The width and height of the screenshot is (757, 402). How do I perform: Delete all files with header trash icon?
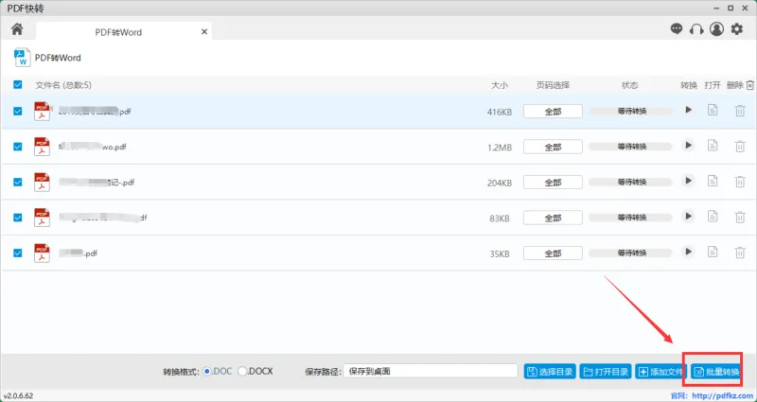[x=749, y=85]
